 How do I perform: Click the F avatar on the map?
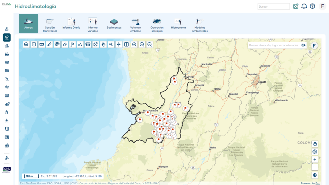click(x=314, y=46)
